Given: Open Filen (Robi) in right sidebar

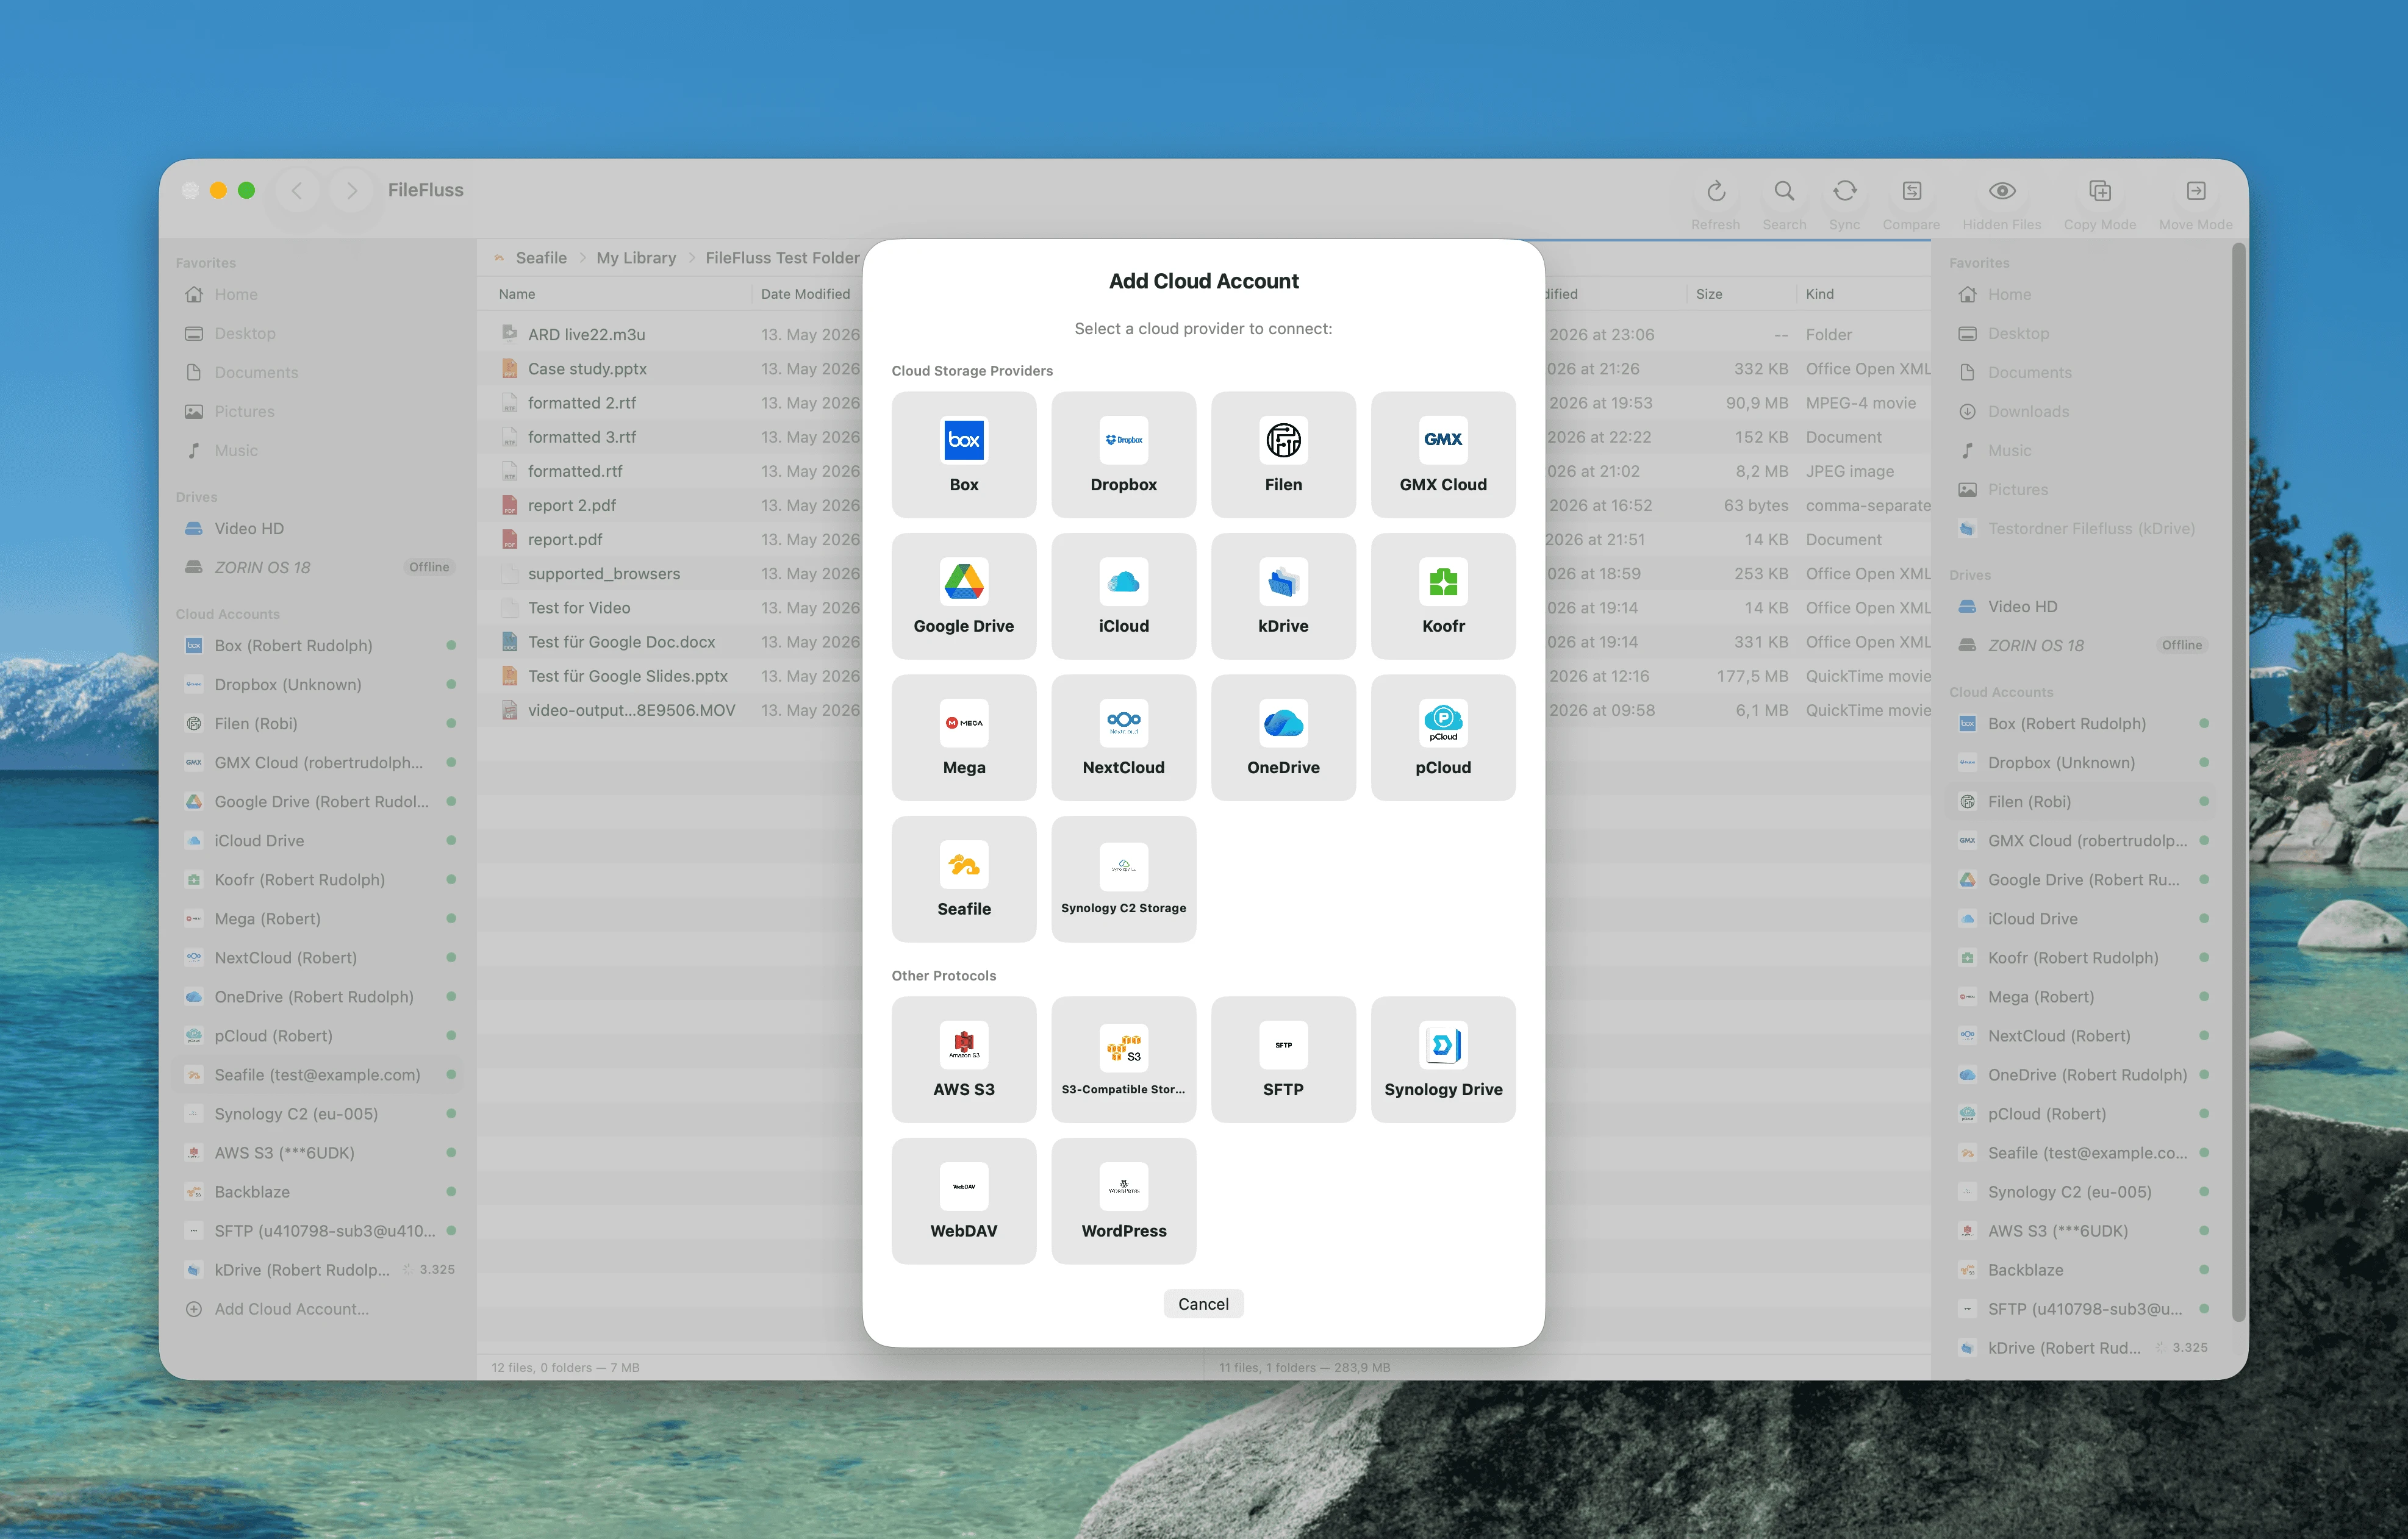Looking at the screenshot, I should tap(2082, 801).
